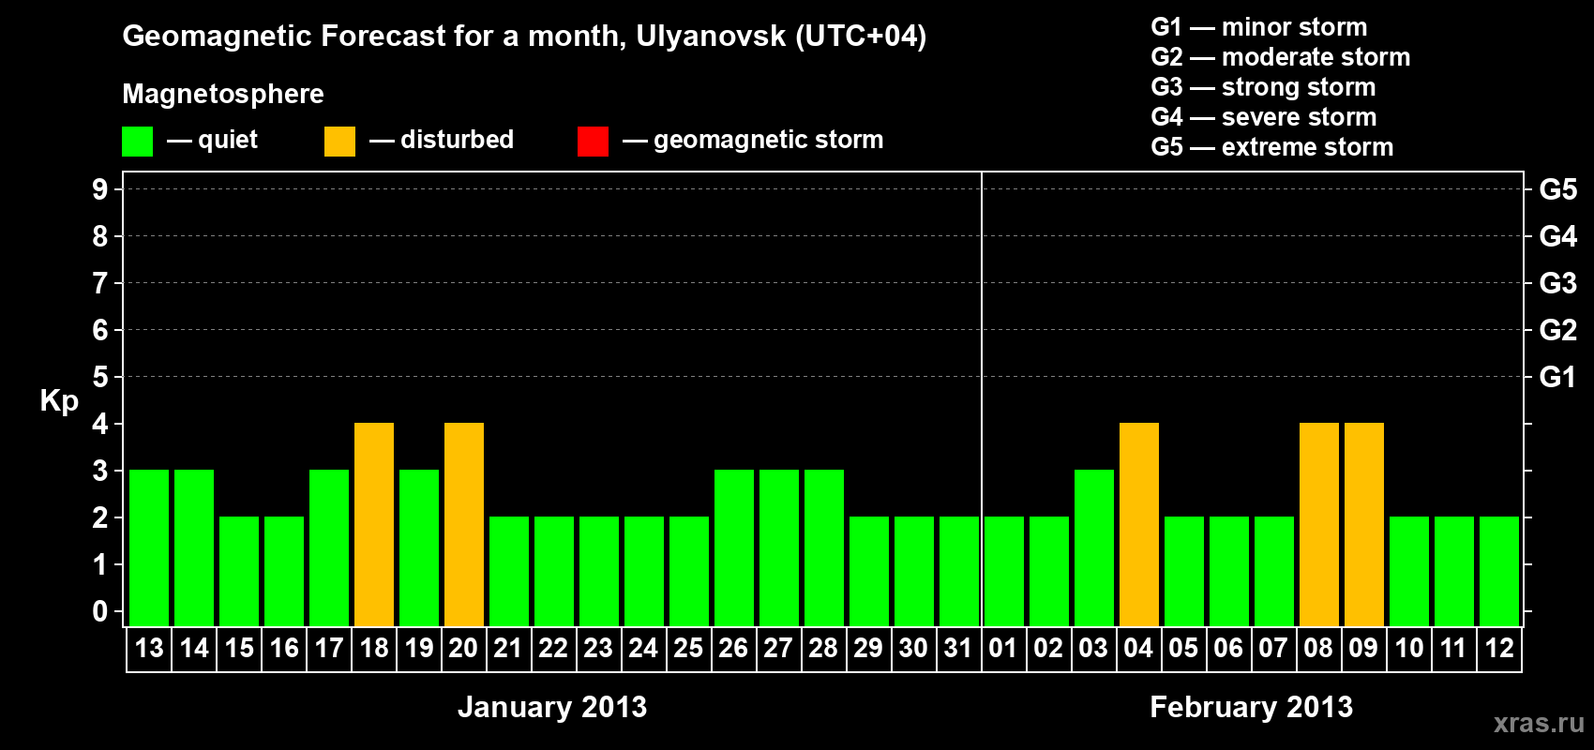Click the orange bar for February 04
The height and width of the screenshot is (750, 1594).
(1139, 524)
